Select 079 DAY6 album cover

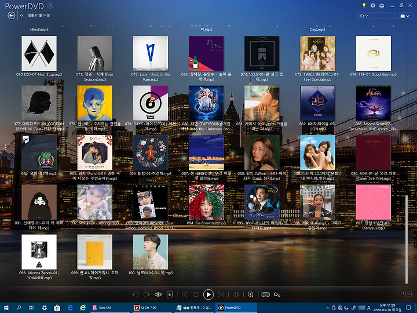click(151, 103)
